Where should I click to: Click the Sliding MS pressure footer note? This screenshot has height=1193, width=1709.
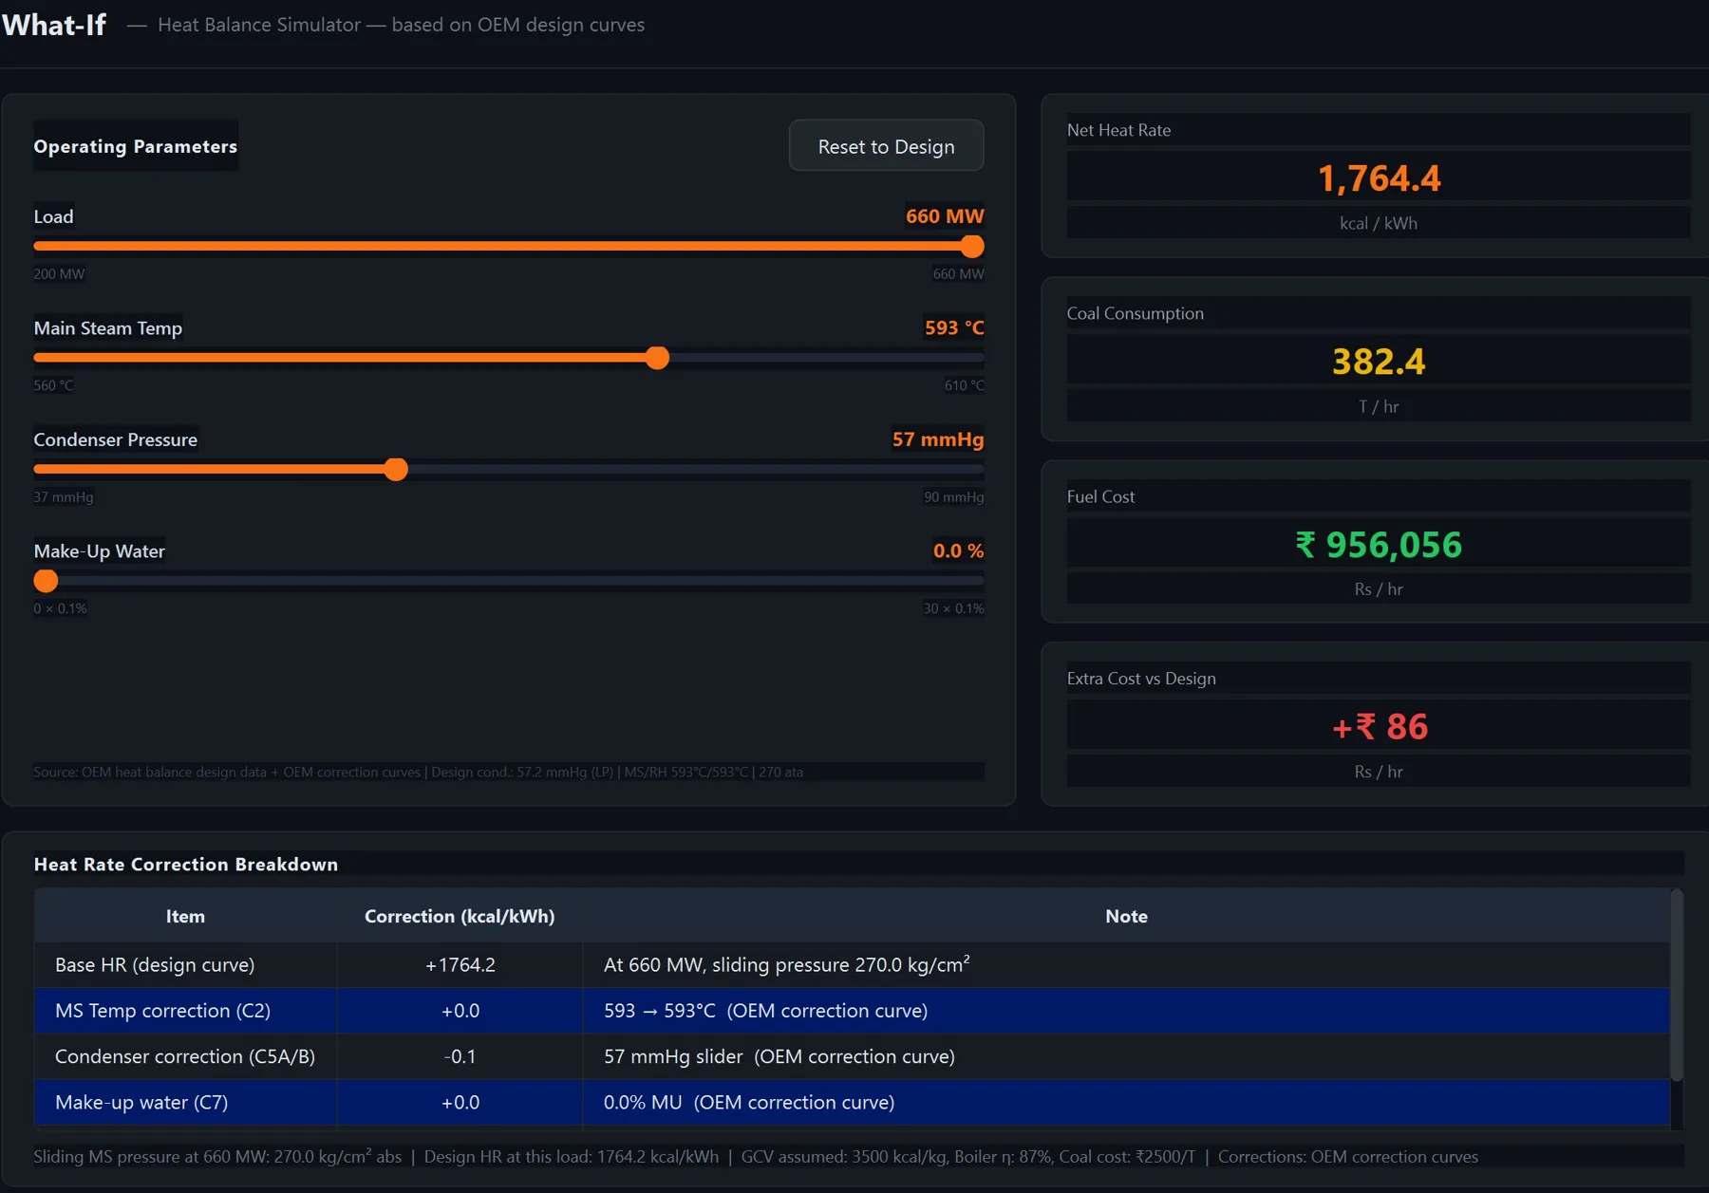point(756,1157)
